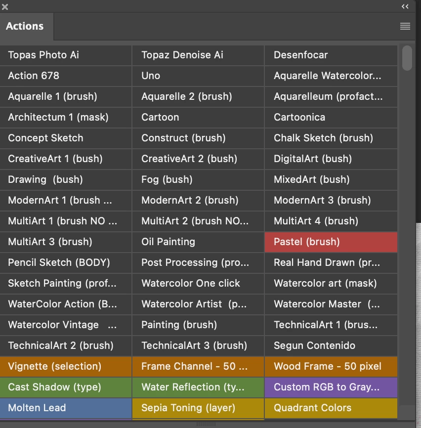Viewport: 421px width, 428px height.
Task: Click ModernArt 1 (brush ... action
Action: (x=66, y=200)
